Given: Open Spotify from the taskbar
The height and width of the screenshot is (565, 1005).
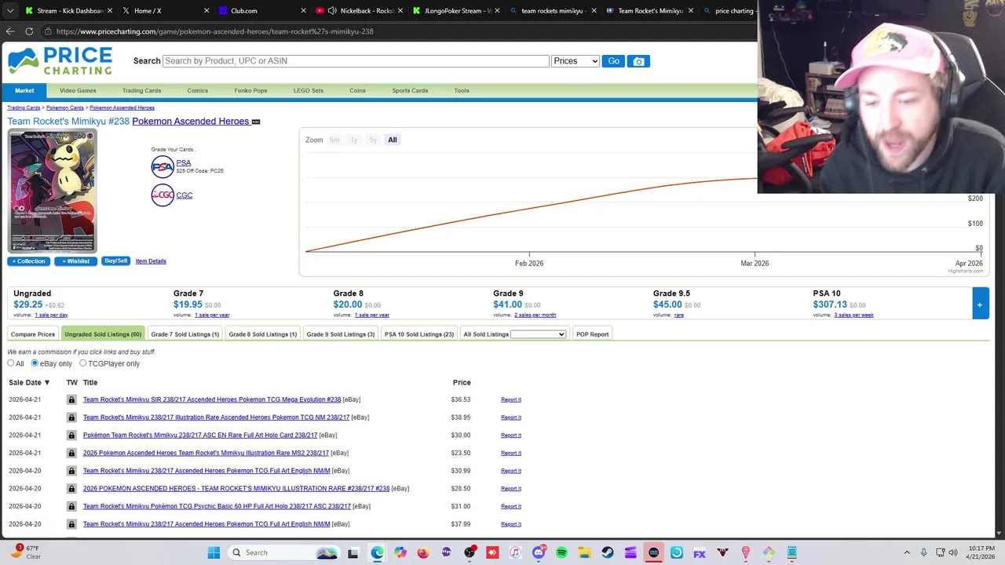Looking at the screenshot, I should point(561,552).
